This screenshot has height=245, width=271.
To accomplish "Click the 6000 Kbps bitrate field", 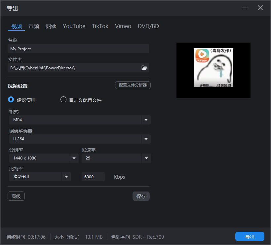I will [93, 177].
